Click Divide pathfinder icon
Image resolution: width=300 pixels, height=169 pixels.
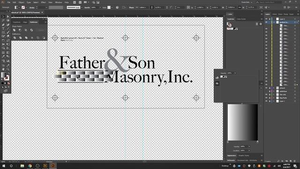click(x=15, y=38)
